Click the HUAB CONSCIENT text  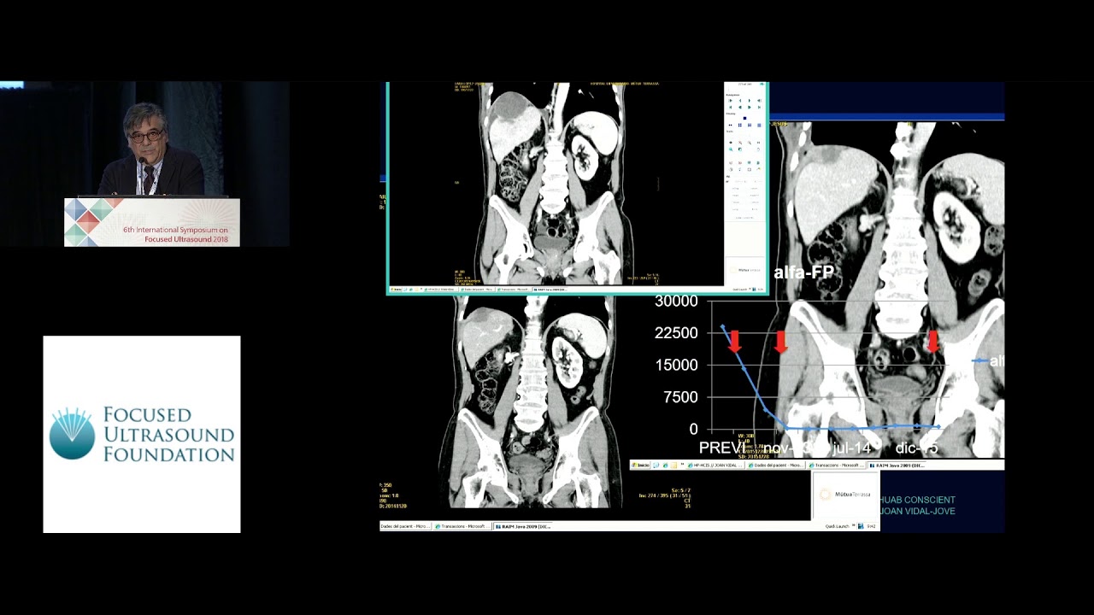917,500
